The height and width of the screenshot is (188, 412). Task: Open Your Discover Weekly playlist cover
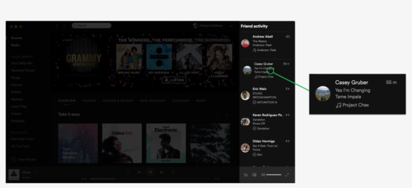(x=78, y=143)
